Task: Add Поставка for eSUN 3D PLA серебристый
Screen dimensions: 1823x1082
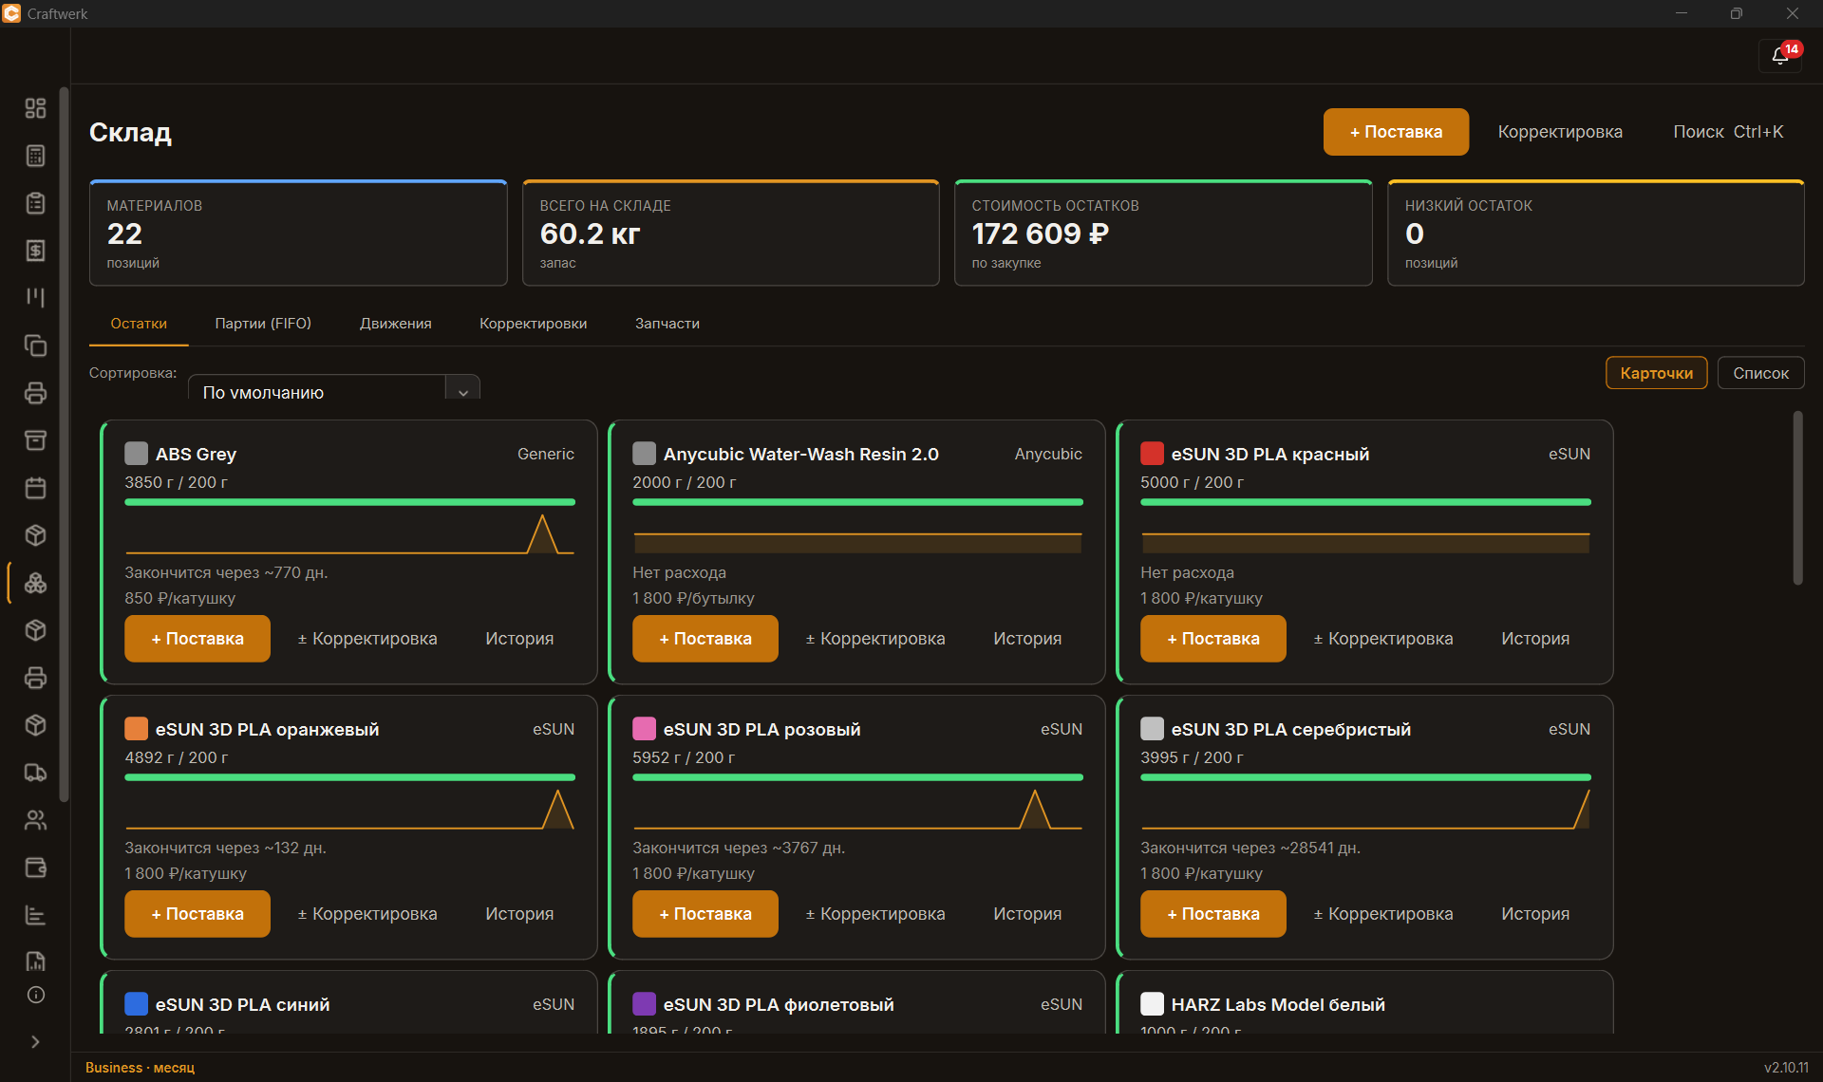Action: tap(1213, 914)
